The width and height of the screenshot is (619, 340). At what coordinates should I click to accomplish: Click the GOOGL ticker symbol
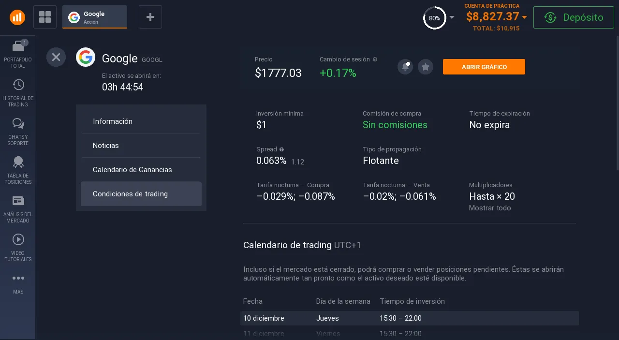click(152, 60)
